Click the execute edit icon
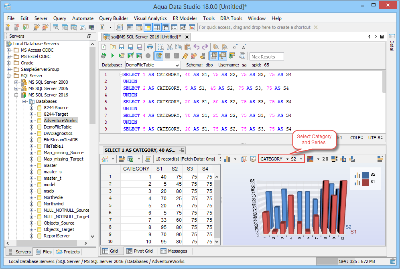 click(130, 56)
